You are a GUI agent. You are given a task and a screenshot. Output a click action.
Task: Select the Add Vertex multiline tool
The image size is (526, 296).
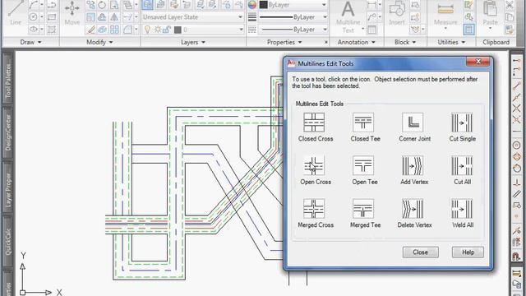coord(413,165)
